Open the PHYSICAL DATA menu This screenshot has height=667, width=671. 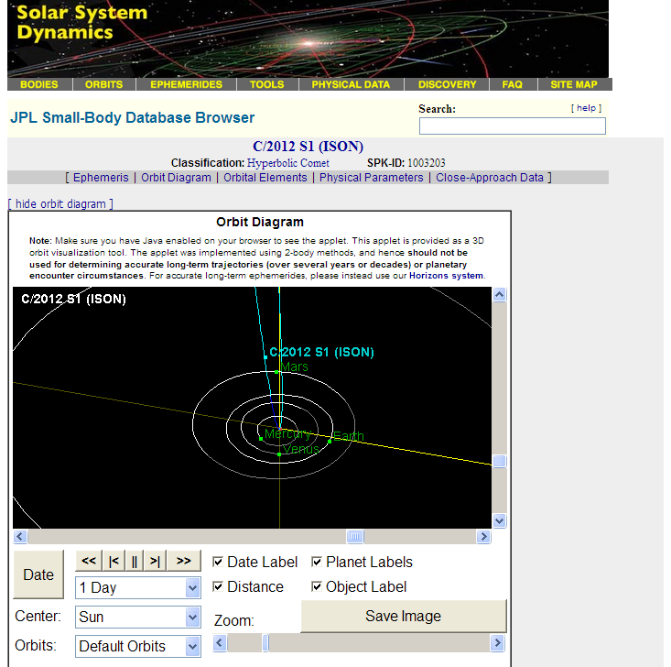(x=351, y=84)
